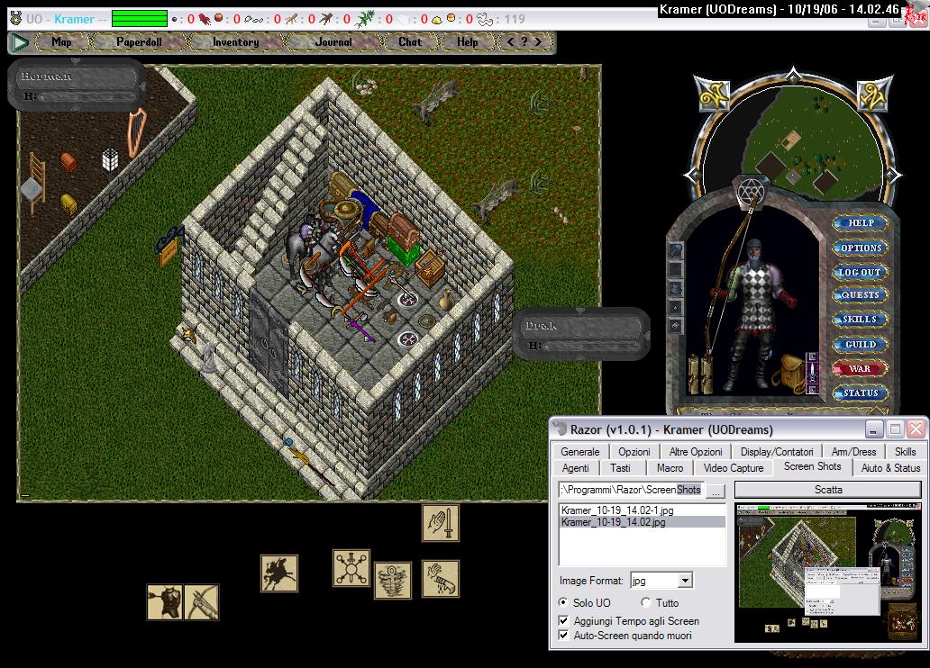
Task: Click the bow and arrows ability icon
Action: pos(202,602)
